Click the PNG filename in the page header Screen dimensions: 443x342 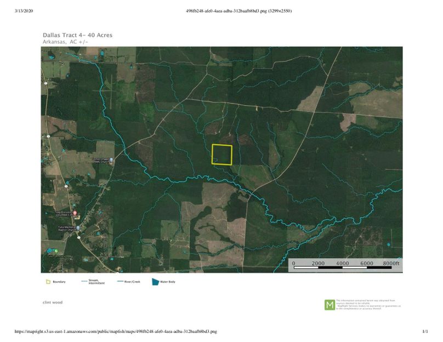pos(239,10)
